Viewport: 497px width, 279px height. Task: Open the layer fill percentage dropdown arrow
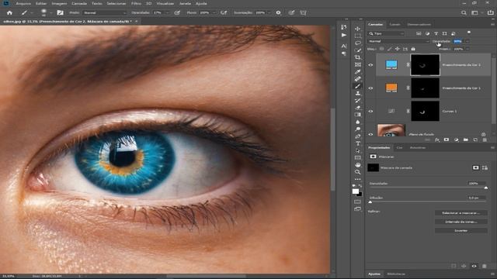(x=467, y=49)
